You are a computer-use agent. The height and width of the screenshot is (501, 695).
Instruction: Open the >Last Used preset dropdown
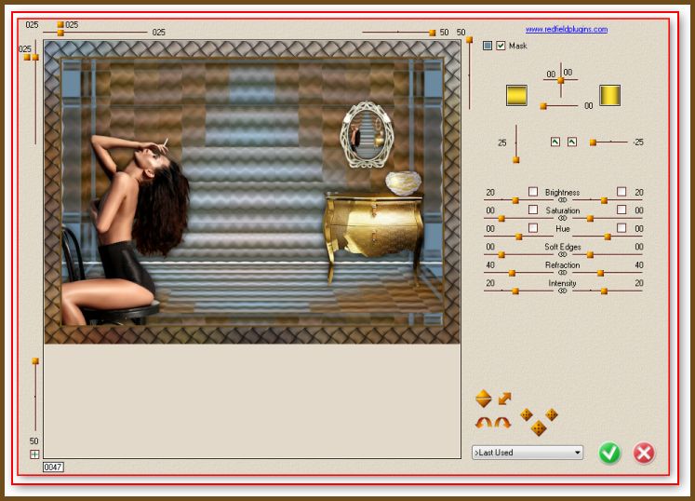[528, 453]
